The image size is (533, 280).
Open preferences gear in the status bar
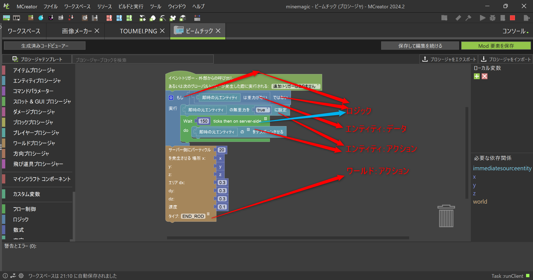point(21,276)
